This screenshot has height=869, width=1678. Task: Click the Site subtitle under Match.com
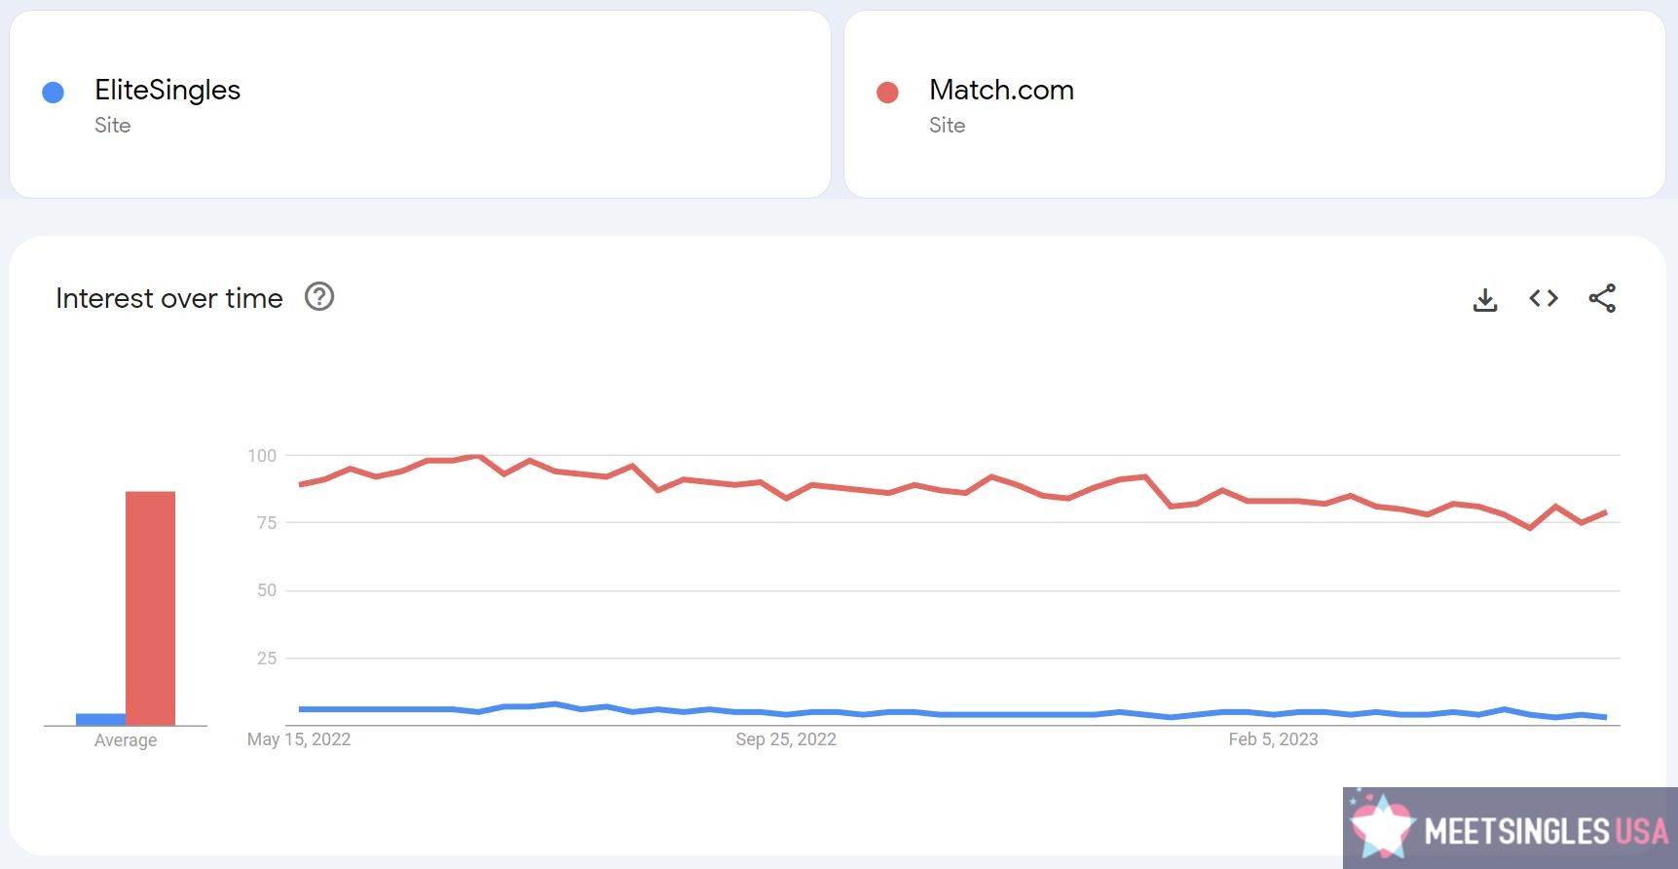tap(948, 125)
